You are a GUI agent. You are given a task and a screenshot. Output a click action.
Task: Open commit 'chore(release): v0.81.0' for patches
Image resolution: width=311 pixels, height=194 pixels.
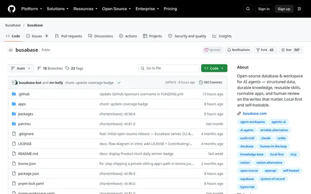pos(117,124)
